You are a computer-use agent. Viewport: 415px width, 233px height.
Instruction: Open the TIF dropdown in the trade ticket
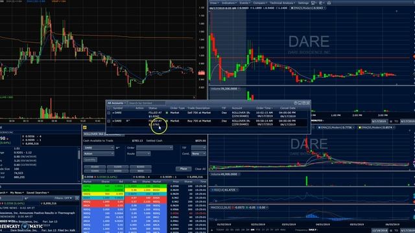198,148
